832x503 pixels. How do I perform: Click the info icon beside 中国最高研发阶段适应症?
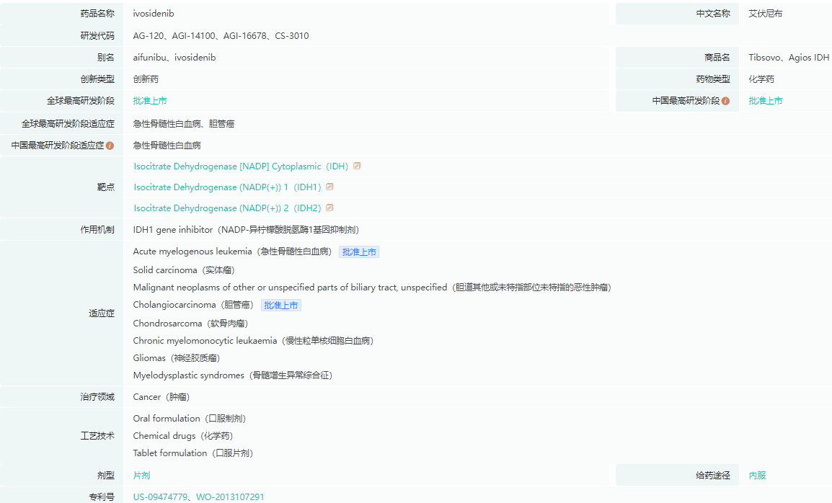click(x=110, y=146)
